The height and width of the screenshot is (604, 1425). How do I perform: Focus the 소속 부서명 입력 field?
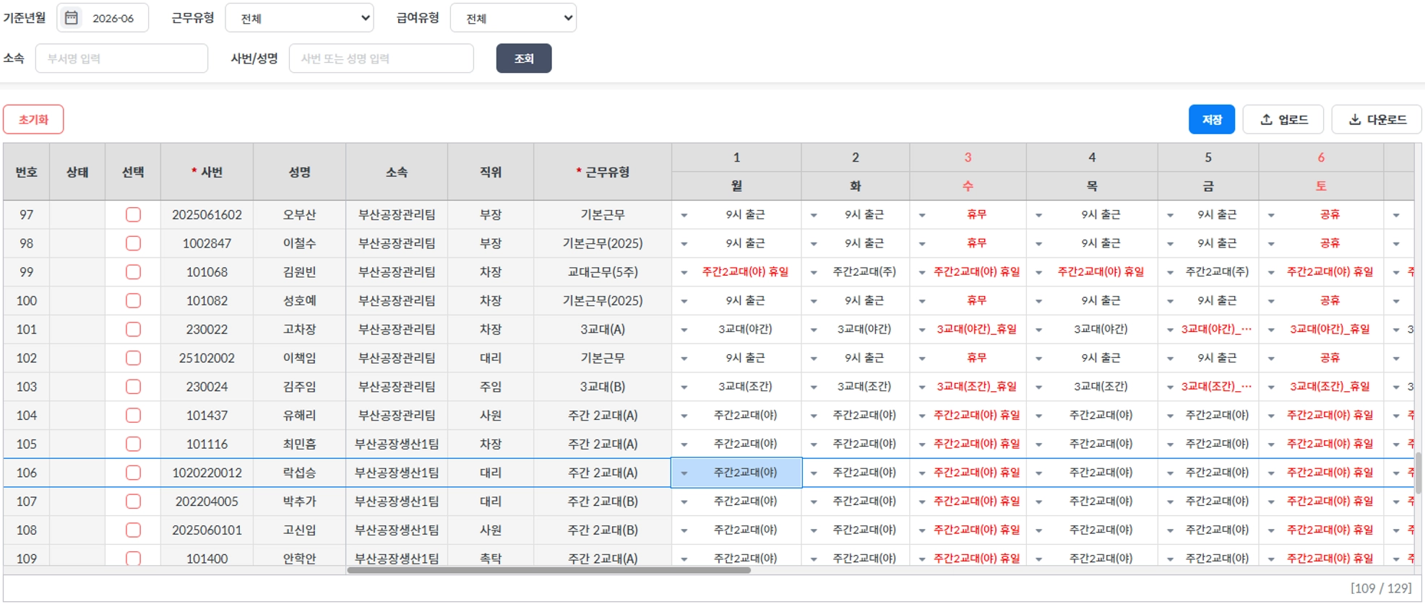(x=121, y=58)
